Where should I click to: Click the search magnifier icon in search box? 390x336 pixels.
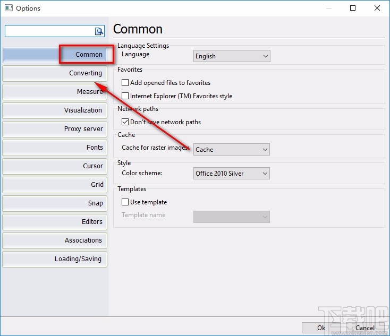tap(99, 31)
